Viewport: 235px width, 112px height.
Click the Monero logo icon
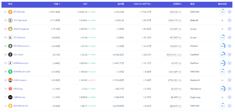click(10, 80)
